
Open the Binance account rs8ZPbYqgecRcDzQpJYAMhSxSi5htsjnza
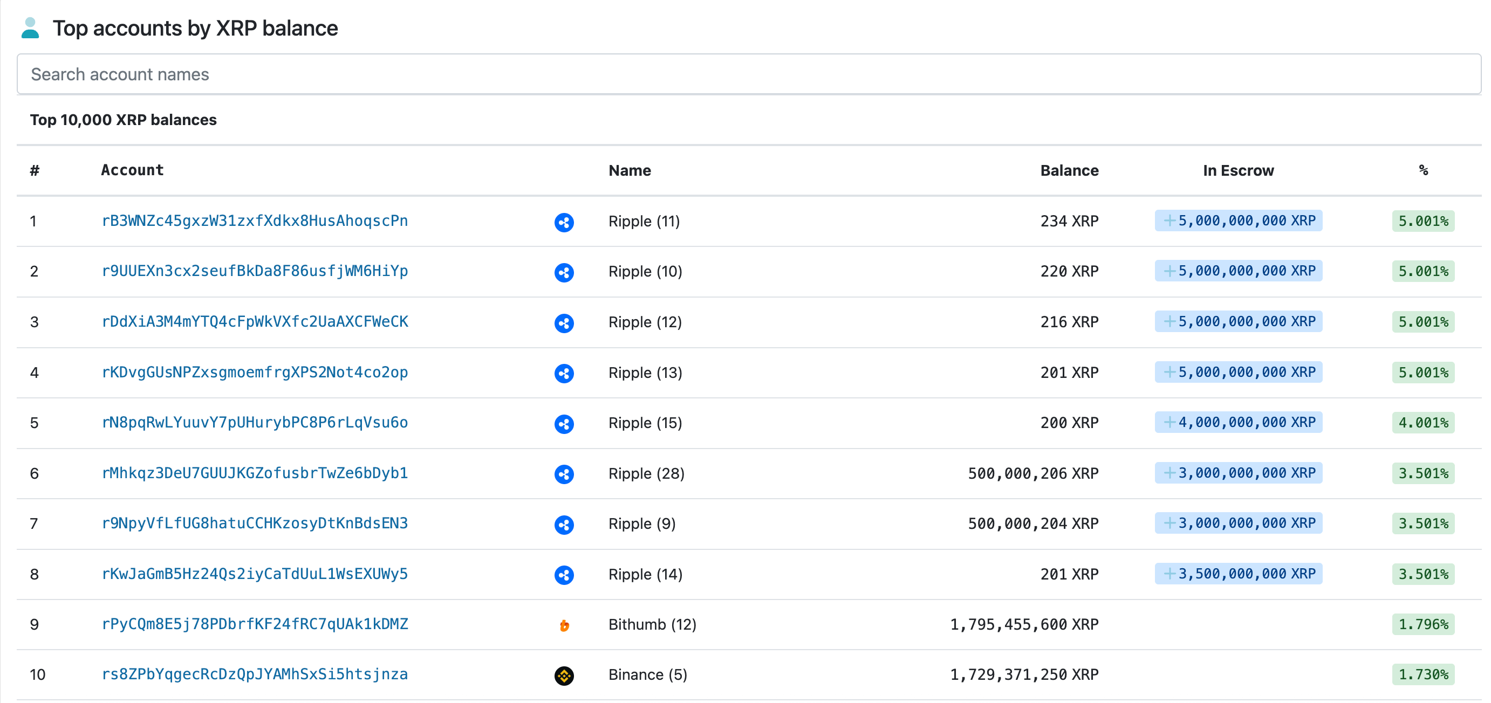[x=255, y=674]
